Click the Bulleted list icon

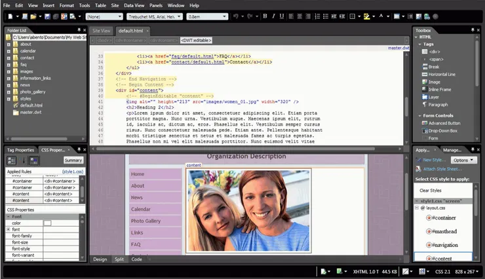[x=326, y=16]
